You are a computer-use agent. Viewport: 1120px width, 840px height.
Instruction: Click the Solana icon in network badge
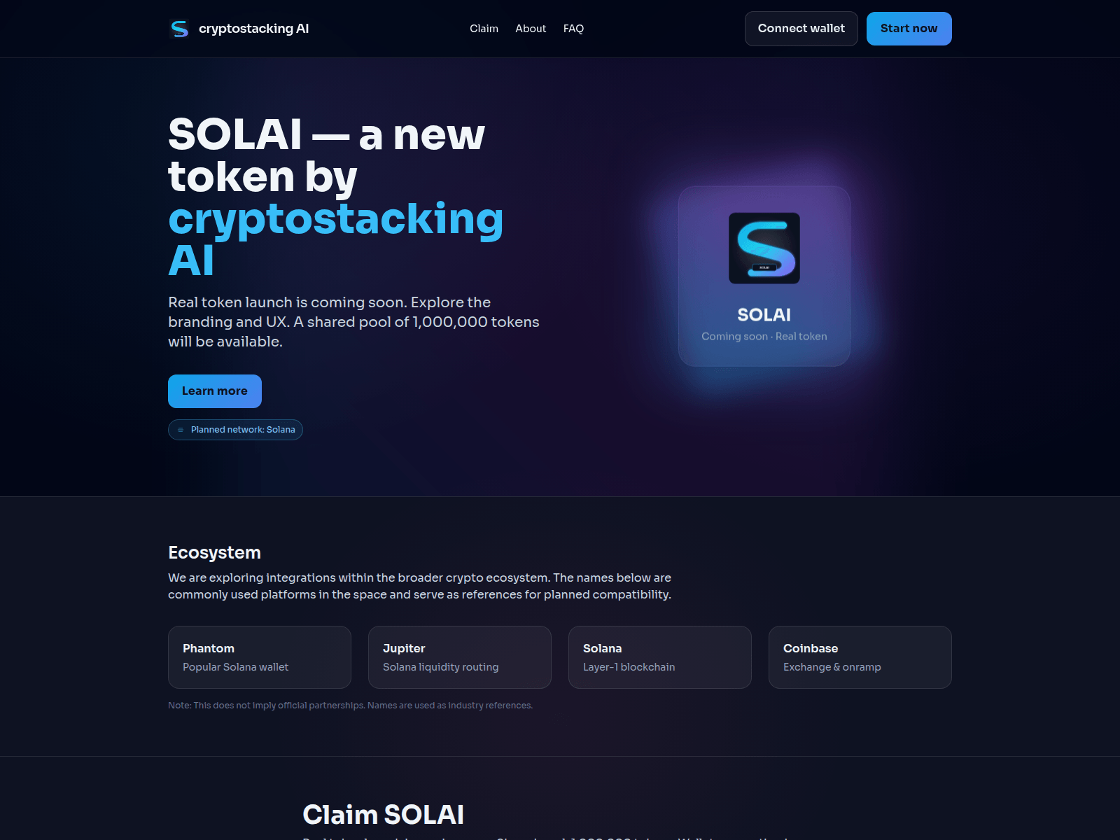coord(181,430)
